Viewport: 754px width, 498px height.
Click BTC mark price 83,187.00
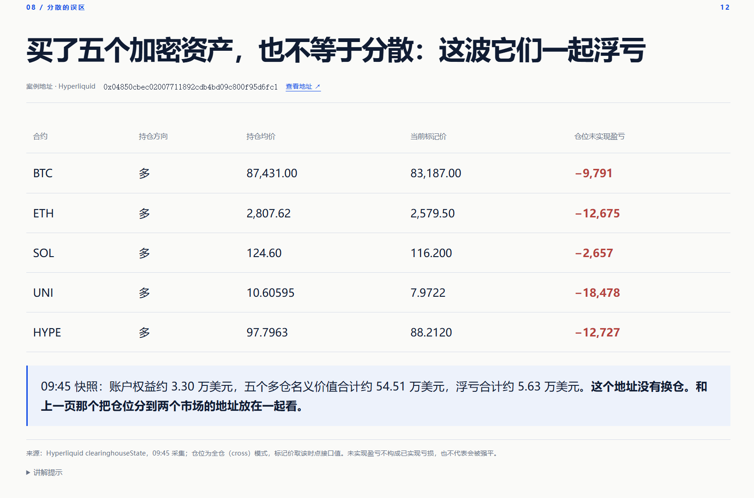point(436,173)
